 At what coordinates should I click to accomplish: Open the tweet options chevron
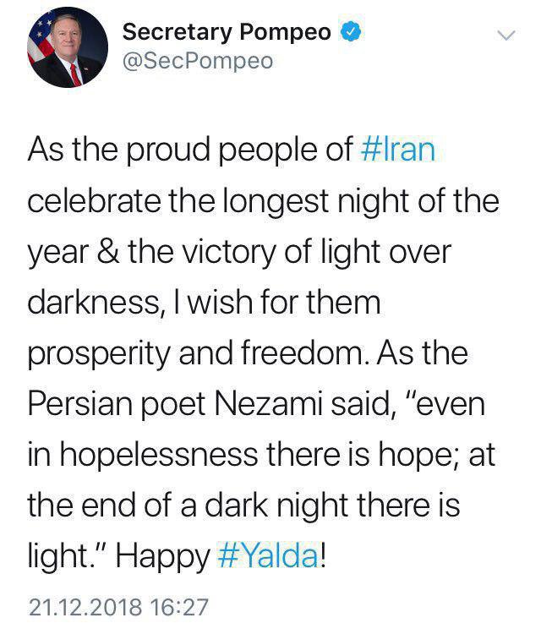(x=505, y=36)
